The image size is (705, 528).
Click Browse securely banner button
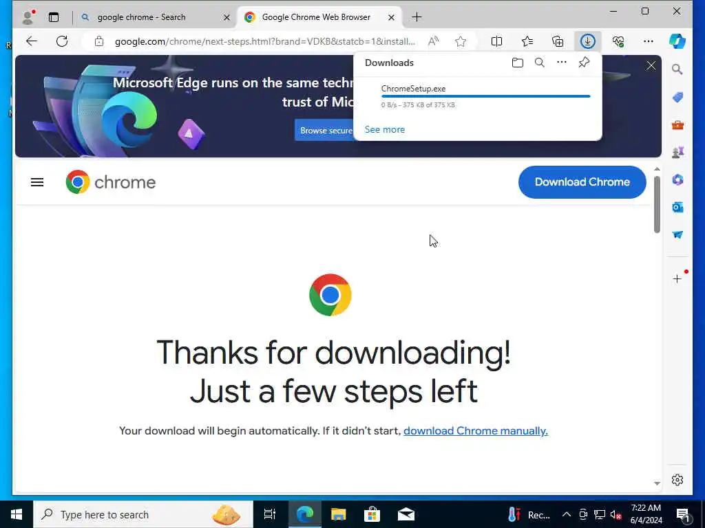[x=325, y=130]
